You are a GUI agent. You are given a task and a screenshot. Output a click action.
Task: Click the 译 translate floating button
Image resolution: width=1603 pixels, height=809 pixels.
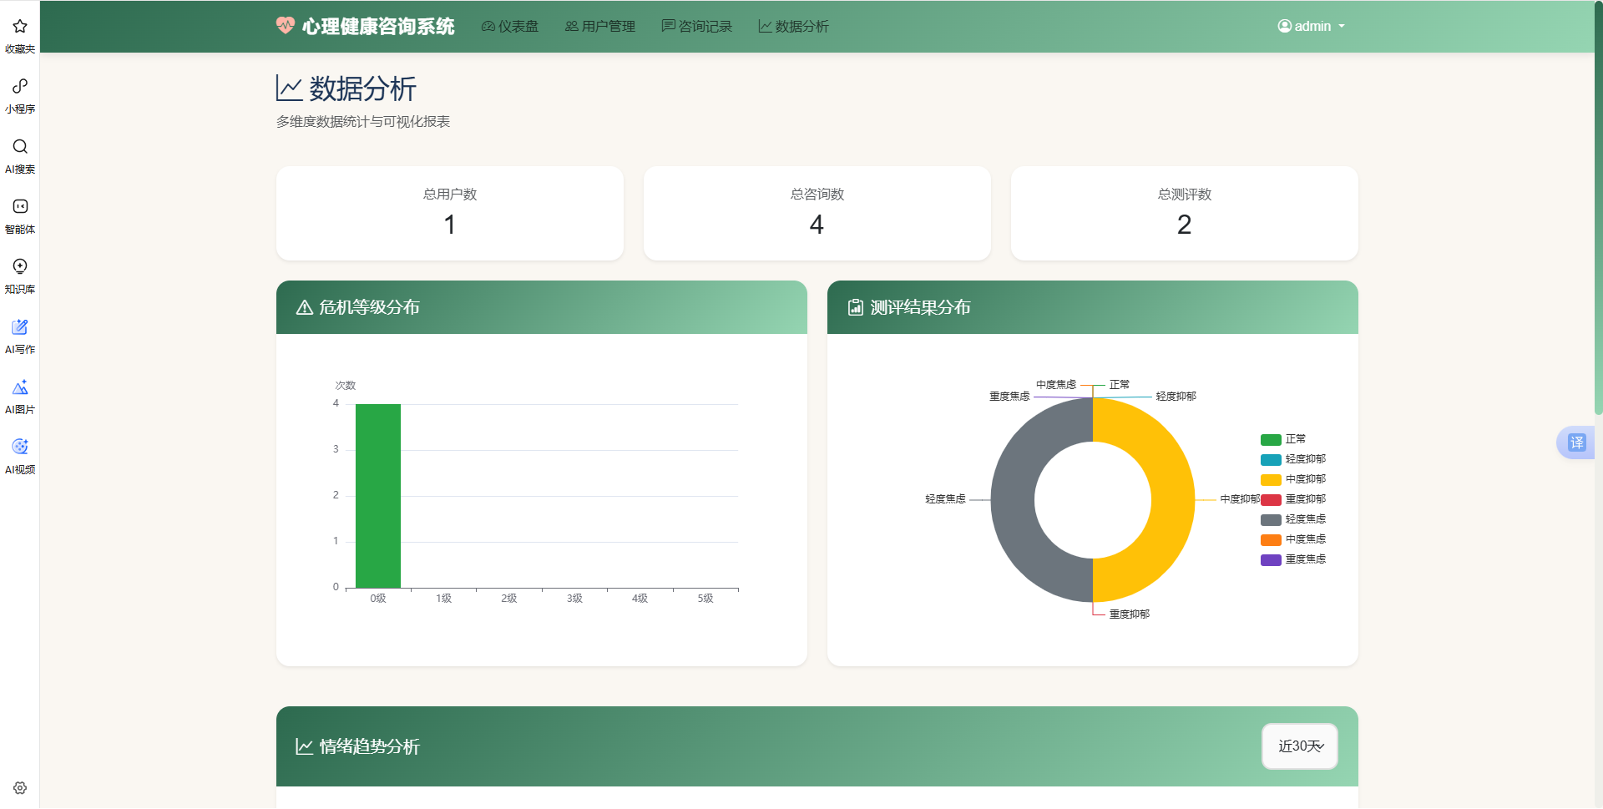(x=1576, y=442)
